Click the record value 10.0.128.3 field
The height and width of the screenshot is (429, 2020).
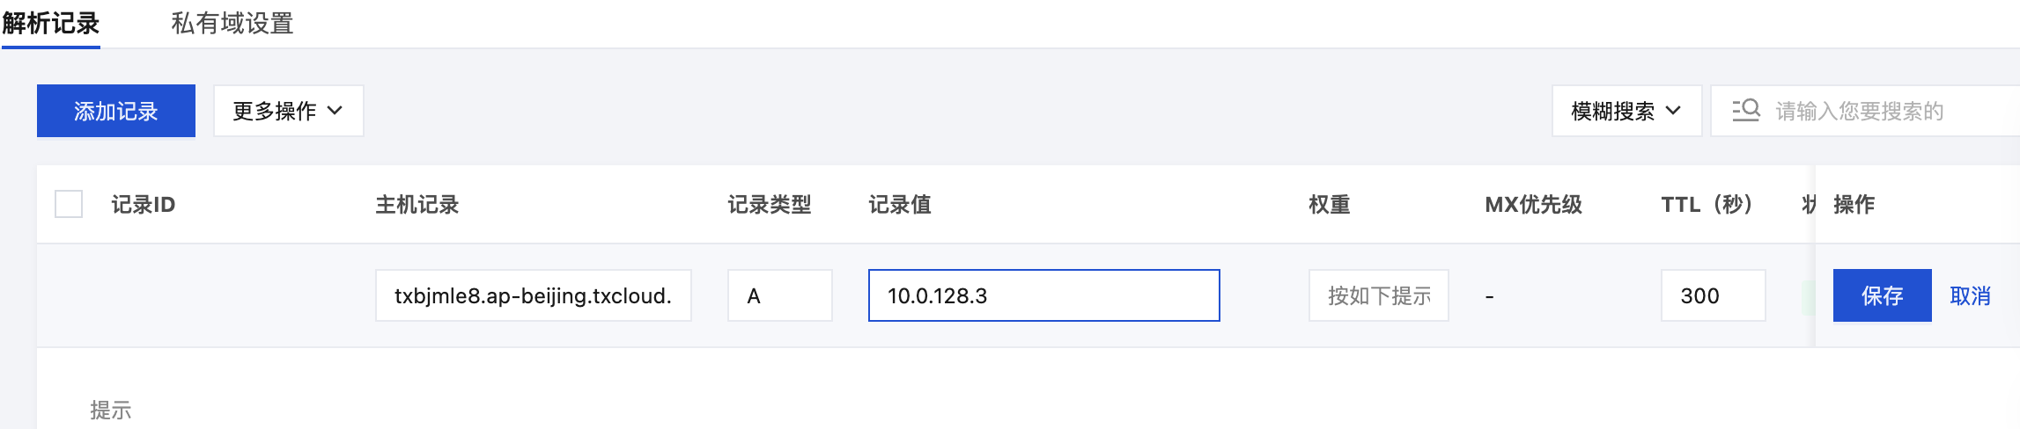(1044, 295)
